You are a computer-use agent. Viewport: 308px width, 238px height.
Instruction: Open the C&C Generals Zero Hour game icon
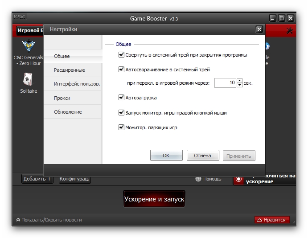pos(29,46)
